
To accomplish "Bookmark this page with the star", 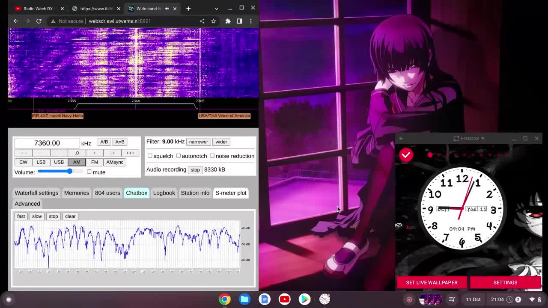I will 213,21.
